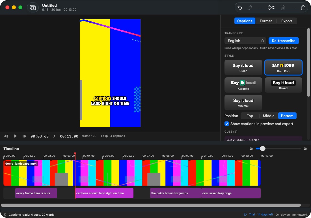Viewport: 311px width, 218px height.
Task: Click the red playhead marker on the ruler
Action: [75, 154]
